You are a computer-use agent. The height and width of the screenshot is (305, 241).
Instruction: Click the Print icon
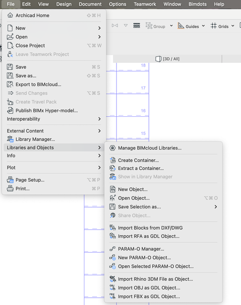10,189
